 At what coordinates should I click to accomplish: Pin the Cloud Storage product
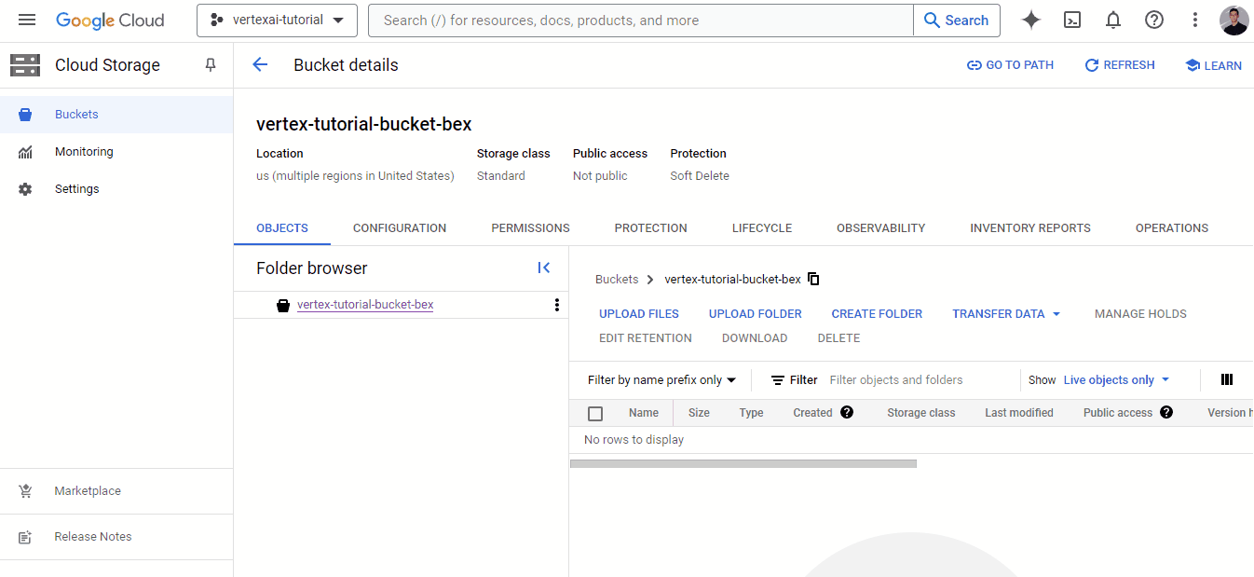click(211, 65)
